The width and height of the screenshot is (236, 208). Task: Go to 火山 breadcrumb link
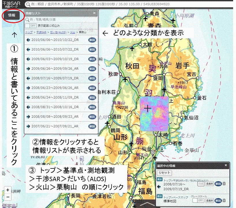(x=72, y=32)
